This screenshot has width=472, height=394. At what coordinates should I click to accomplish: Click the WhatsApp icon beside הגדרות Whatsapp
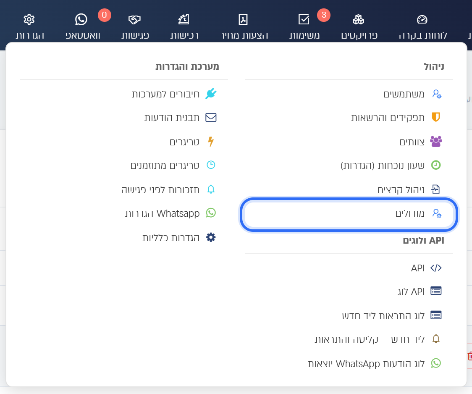click(x=211, y=213)
